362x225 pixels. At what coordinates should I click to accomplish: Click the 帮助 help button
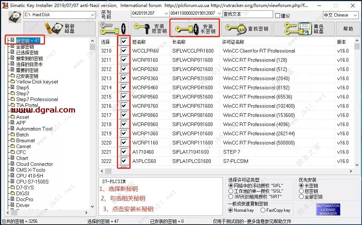(348, 29)
